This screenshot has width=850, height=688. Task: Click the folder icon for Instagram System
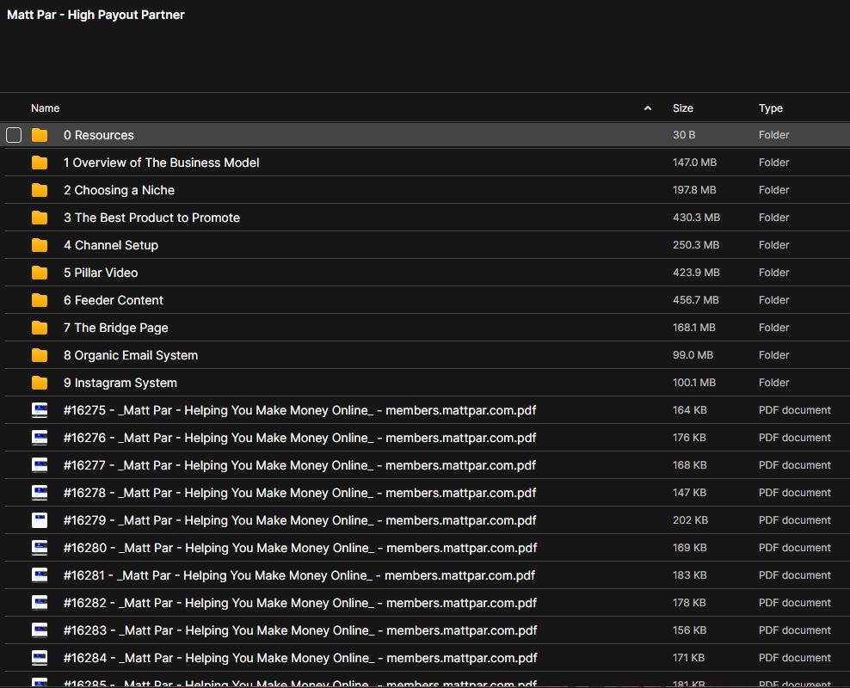point(40,383)
